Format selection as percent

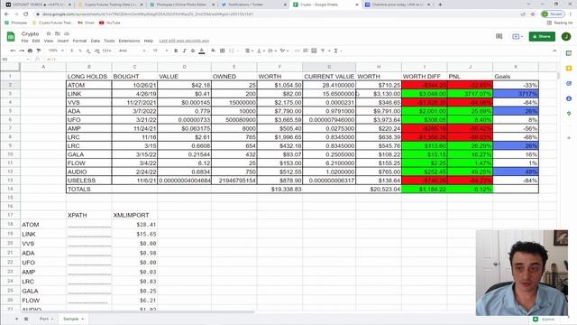(80, 51)
